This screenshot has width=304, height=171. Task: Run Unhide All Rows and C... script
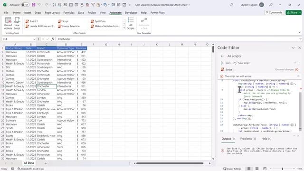tap(40, 26)
